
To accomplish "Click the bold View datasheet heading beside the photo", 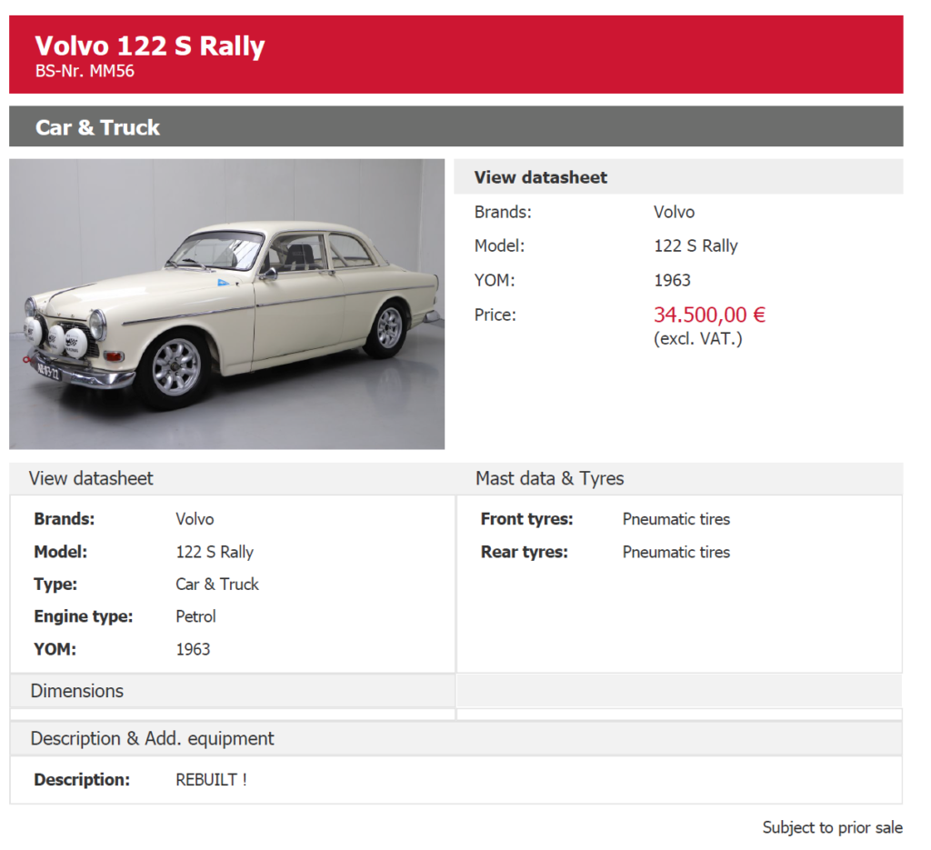I will [540, 177].
